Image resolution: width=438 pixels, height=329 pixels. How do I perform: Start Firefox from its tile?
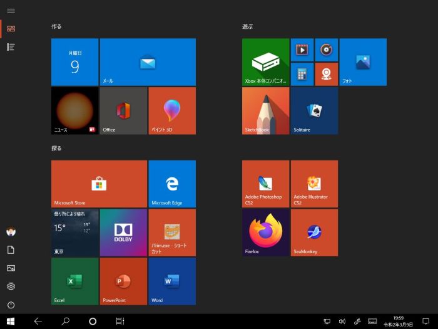click(265, 232)
